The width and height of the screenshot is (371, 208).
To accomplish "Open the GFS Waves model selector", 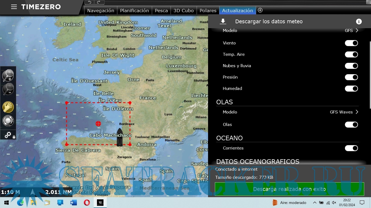I will point(344,112).
